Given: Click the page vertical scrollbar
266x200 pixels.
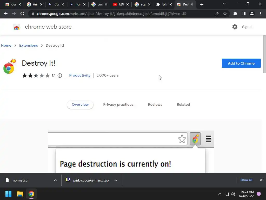Looking at the screenshot, I should point(264,54).
